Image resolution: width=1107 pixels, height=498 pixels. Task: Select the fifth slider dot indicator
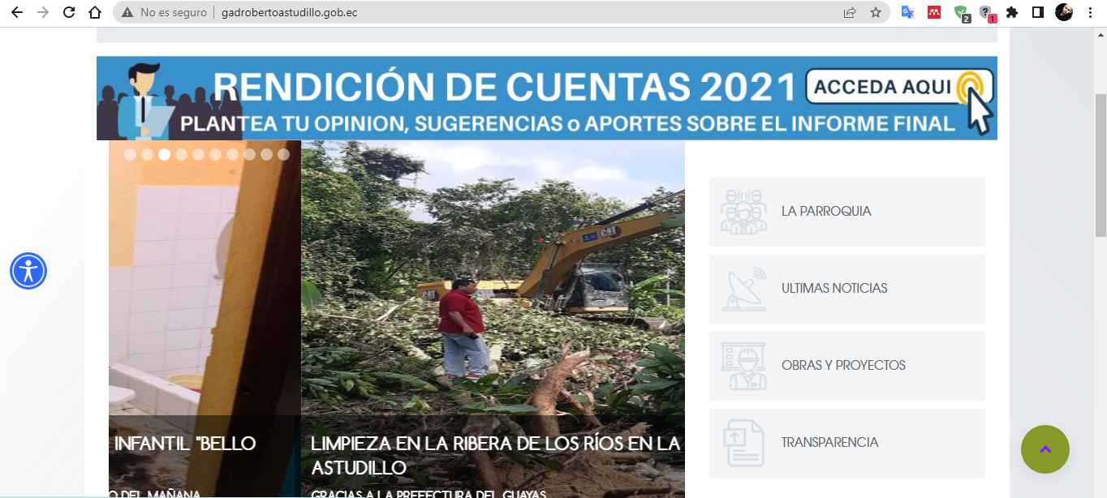click(x=198, y=154)
